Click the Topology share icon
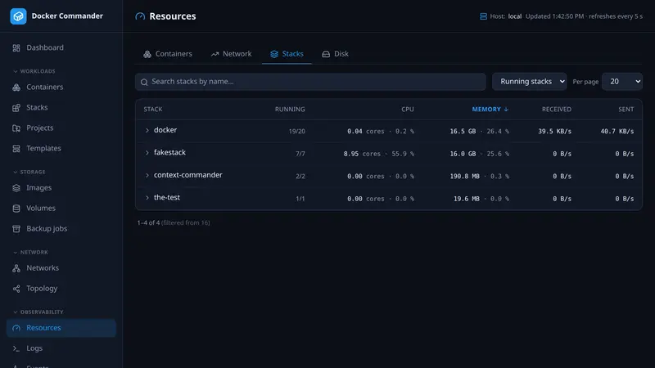Viewport: 655px width, 368px height. 16,289
